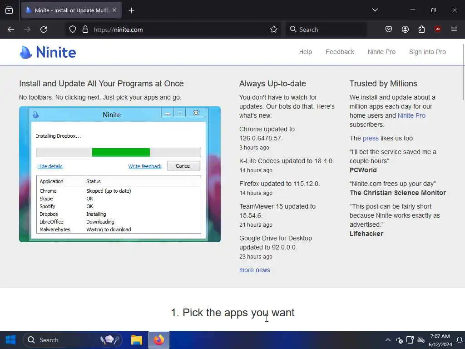Screen dimensions: 465x349
Task: Open File Explorer from the taskbar
Action: [137, 340]
